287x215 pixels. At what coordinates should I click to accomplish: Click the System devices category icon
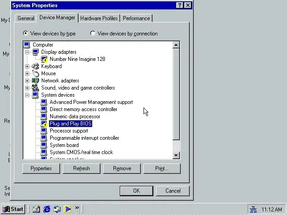(35, 95)
